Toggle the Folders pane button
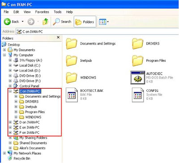 [x=85, y=22]
